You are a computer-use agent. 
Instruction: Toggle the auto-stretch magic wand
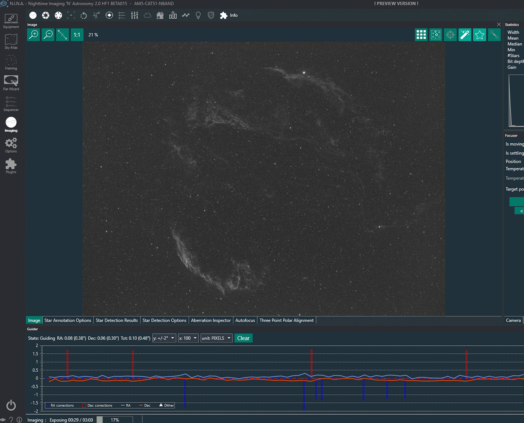pos(465,35)
